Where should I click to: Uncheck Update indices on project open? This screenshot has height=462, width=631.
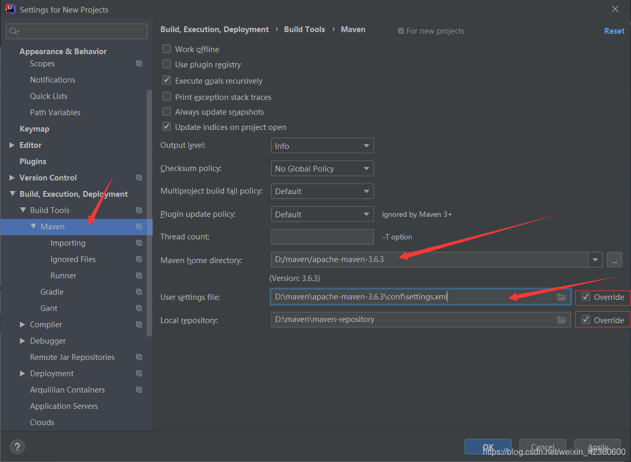coord(167,127)
